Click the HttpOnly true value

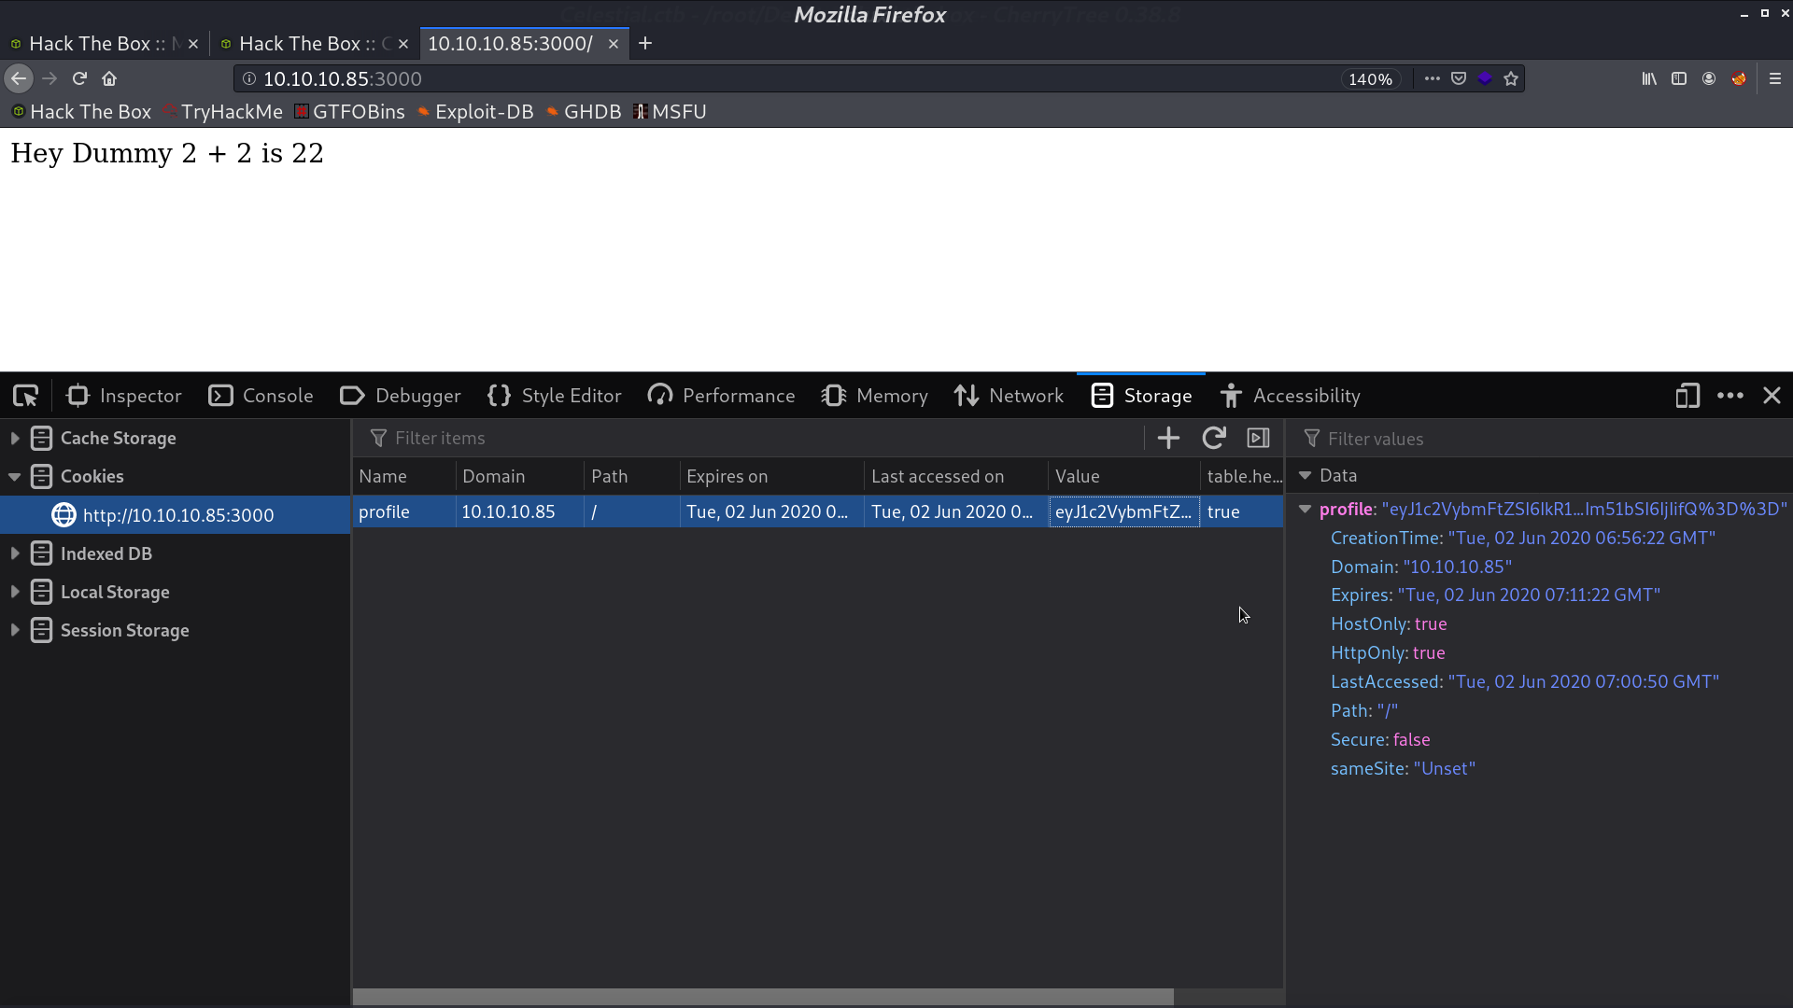(1429, 652)
